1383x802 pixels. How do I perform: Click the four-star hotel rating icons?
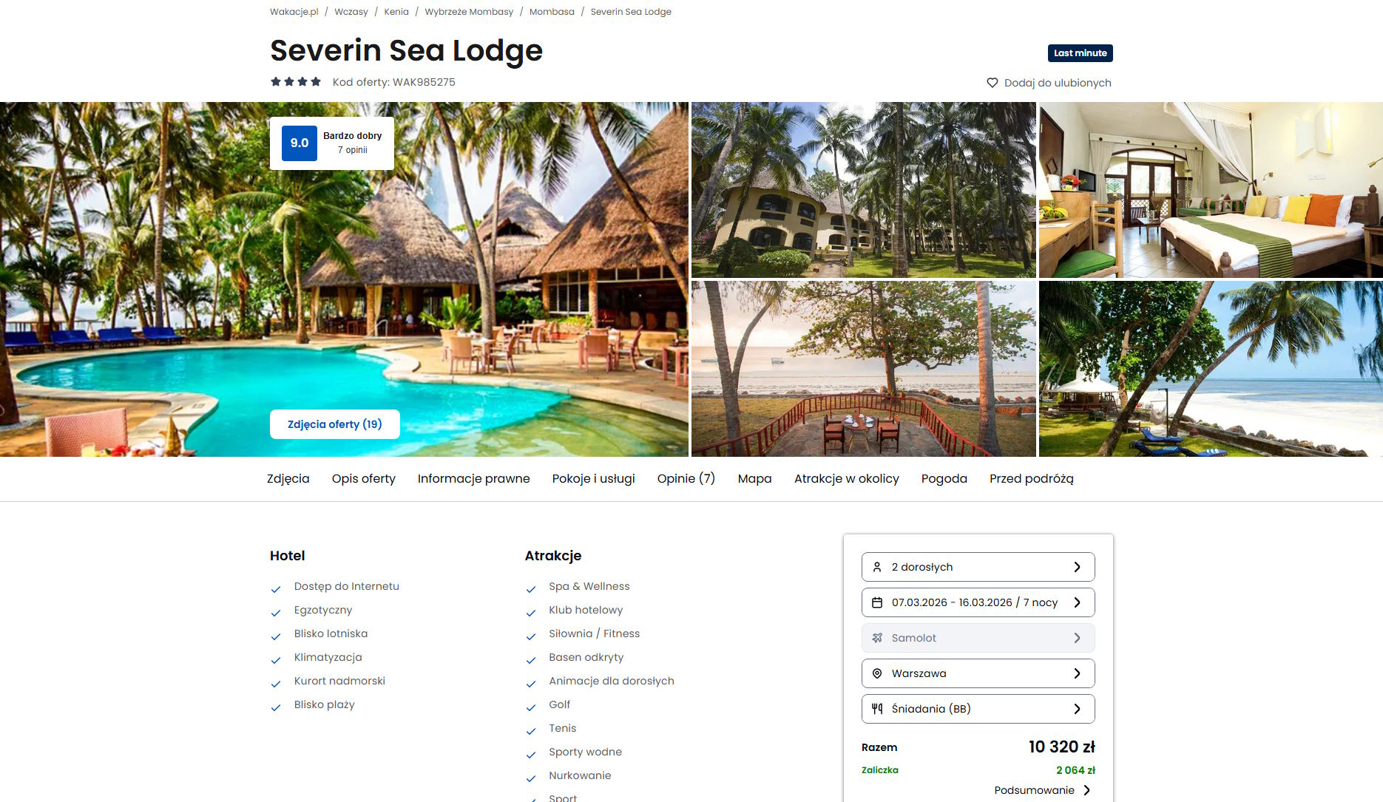tap(296, 82)
